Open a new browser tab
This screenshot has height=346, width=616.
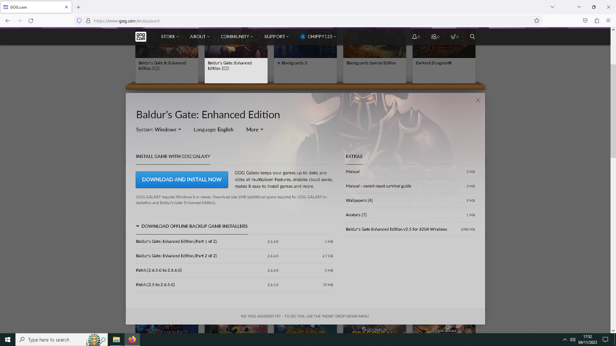78,7
